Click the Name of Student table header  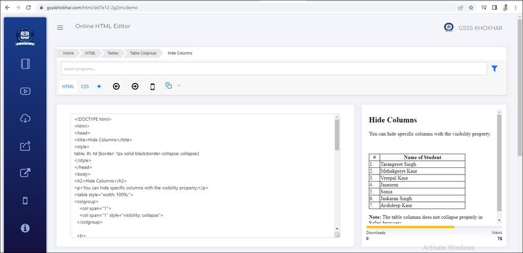pos(422,158)
